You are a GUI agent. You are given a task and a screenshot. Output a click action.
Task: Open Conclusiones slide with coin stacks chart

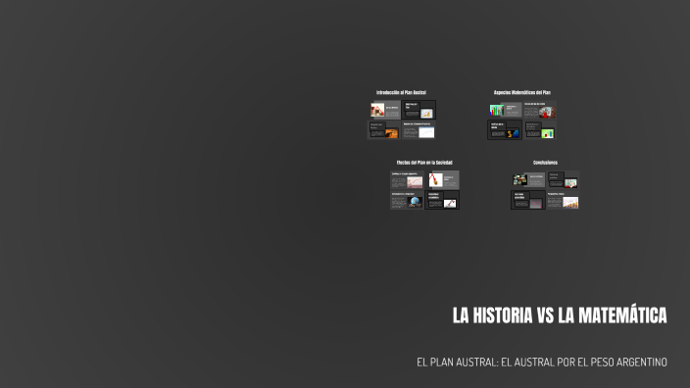(563, 200)
